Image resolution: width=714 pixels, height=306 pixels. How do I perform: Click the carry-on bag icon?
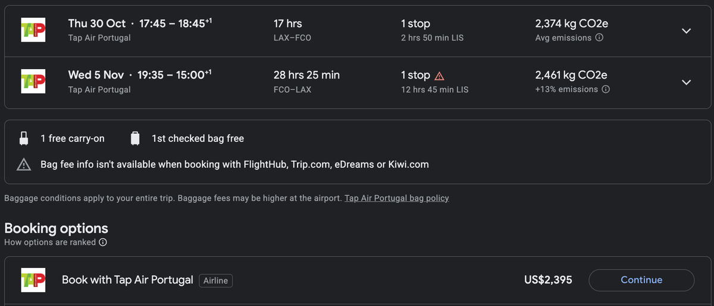click(x=24, y=138)
